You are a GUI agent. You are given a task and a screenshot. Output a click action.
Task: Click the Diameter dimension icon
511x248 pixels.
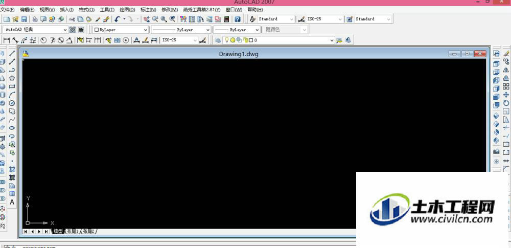(61, 40)
